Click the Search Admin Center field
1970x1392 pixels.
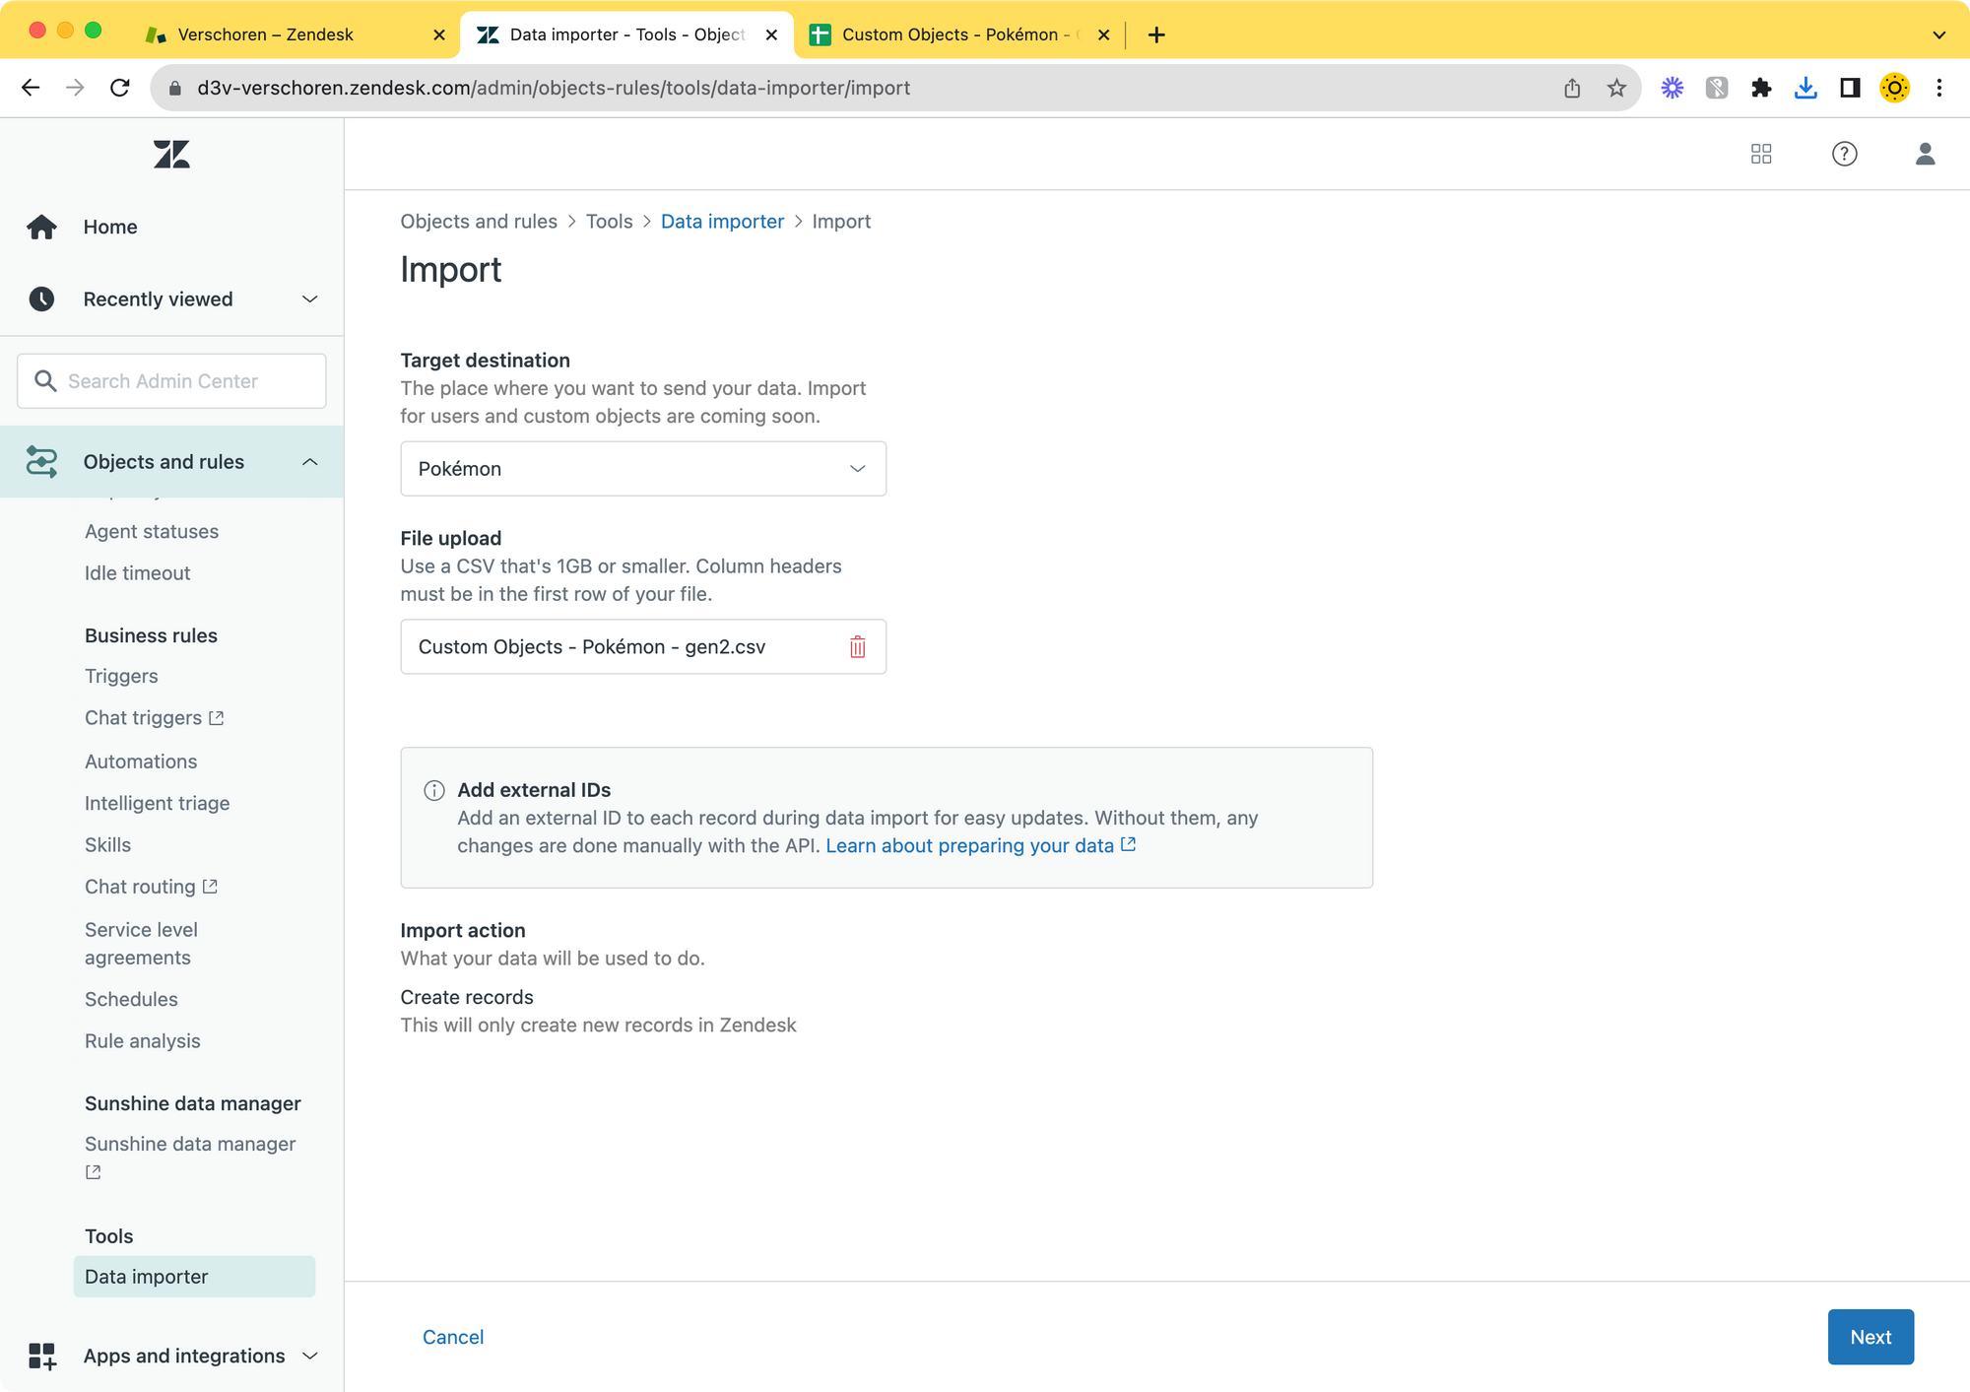tap(171, 381)
